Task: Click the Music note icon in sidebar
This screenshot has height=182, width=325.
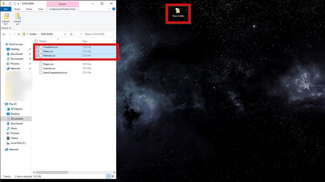Action: pos(8,129)
